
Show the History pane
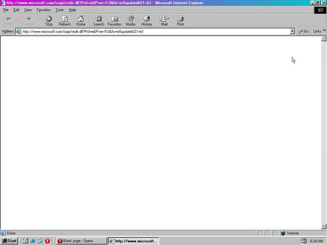147,21
